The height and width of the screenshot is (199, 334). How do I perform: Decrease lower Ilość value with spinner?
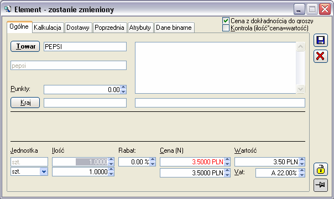(x=111, y=174)
